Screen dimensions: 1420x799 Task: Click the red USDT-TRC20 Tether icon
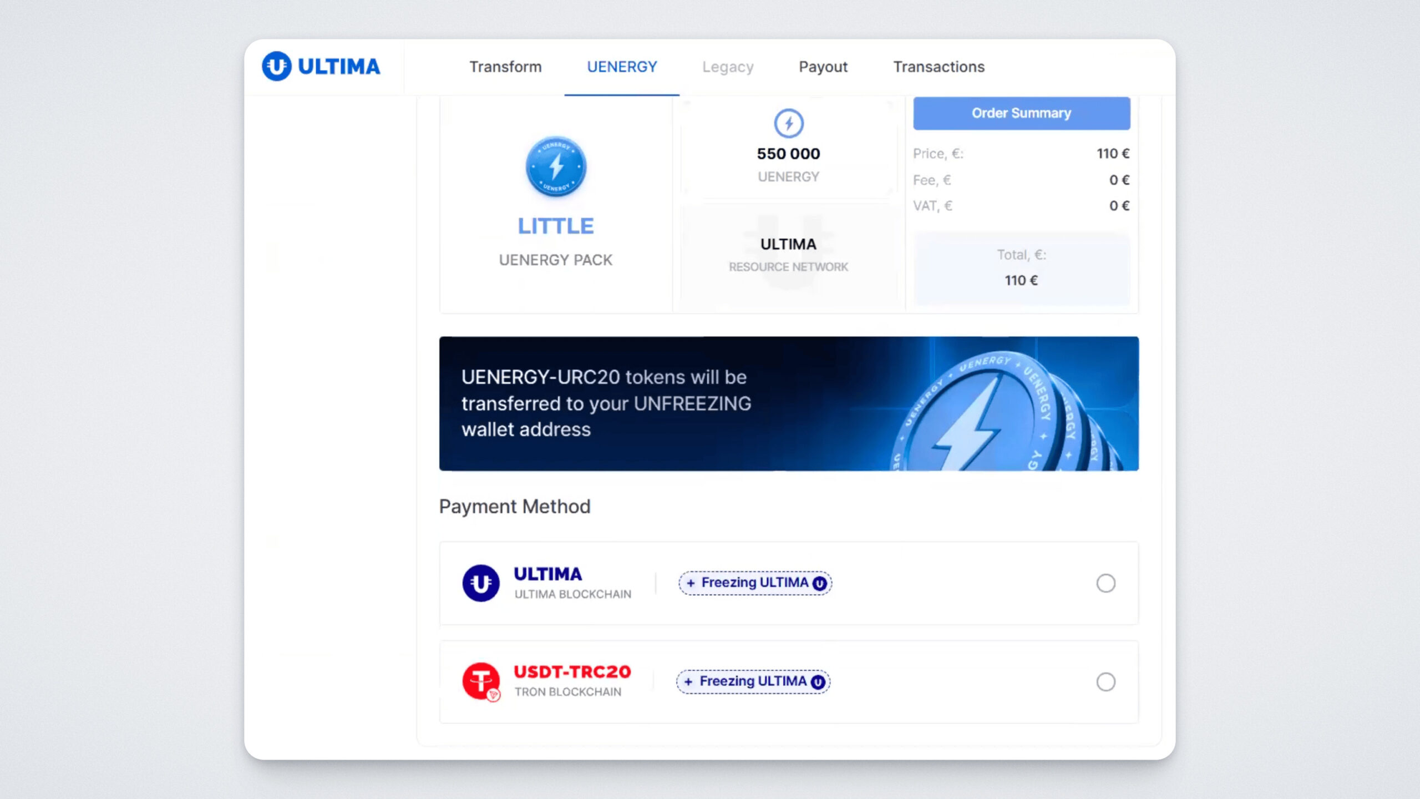point(480,681)
